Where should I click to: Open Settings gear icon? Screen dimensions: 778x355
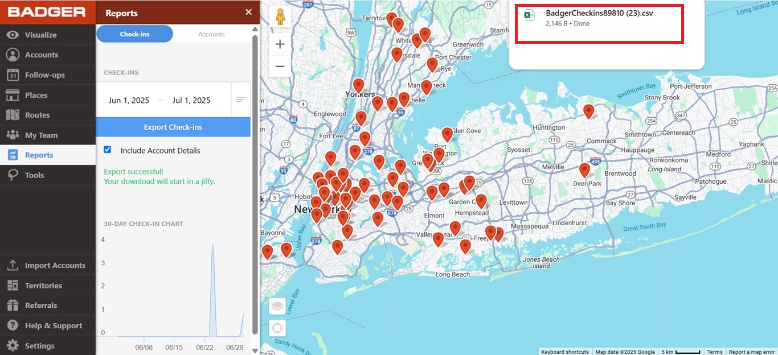pos(13,345)
